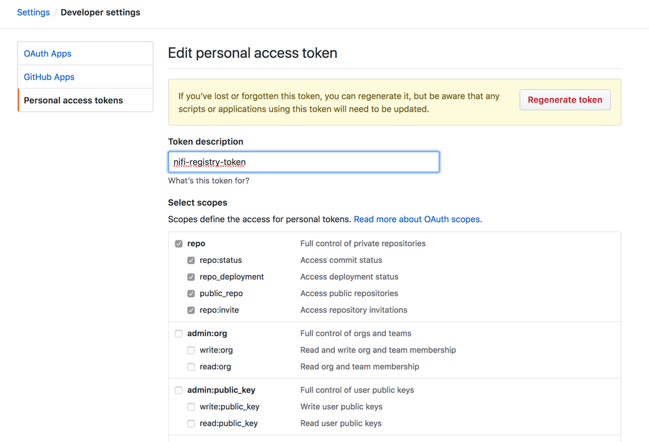Click the Developer settings breadcrumb text
This screenshot has width=649, height=442.
(x=100, y=12)
